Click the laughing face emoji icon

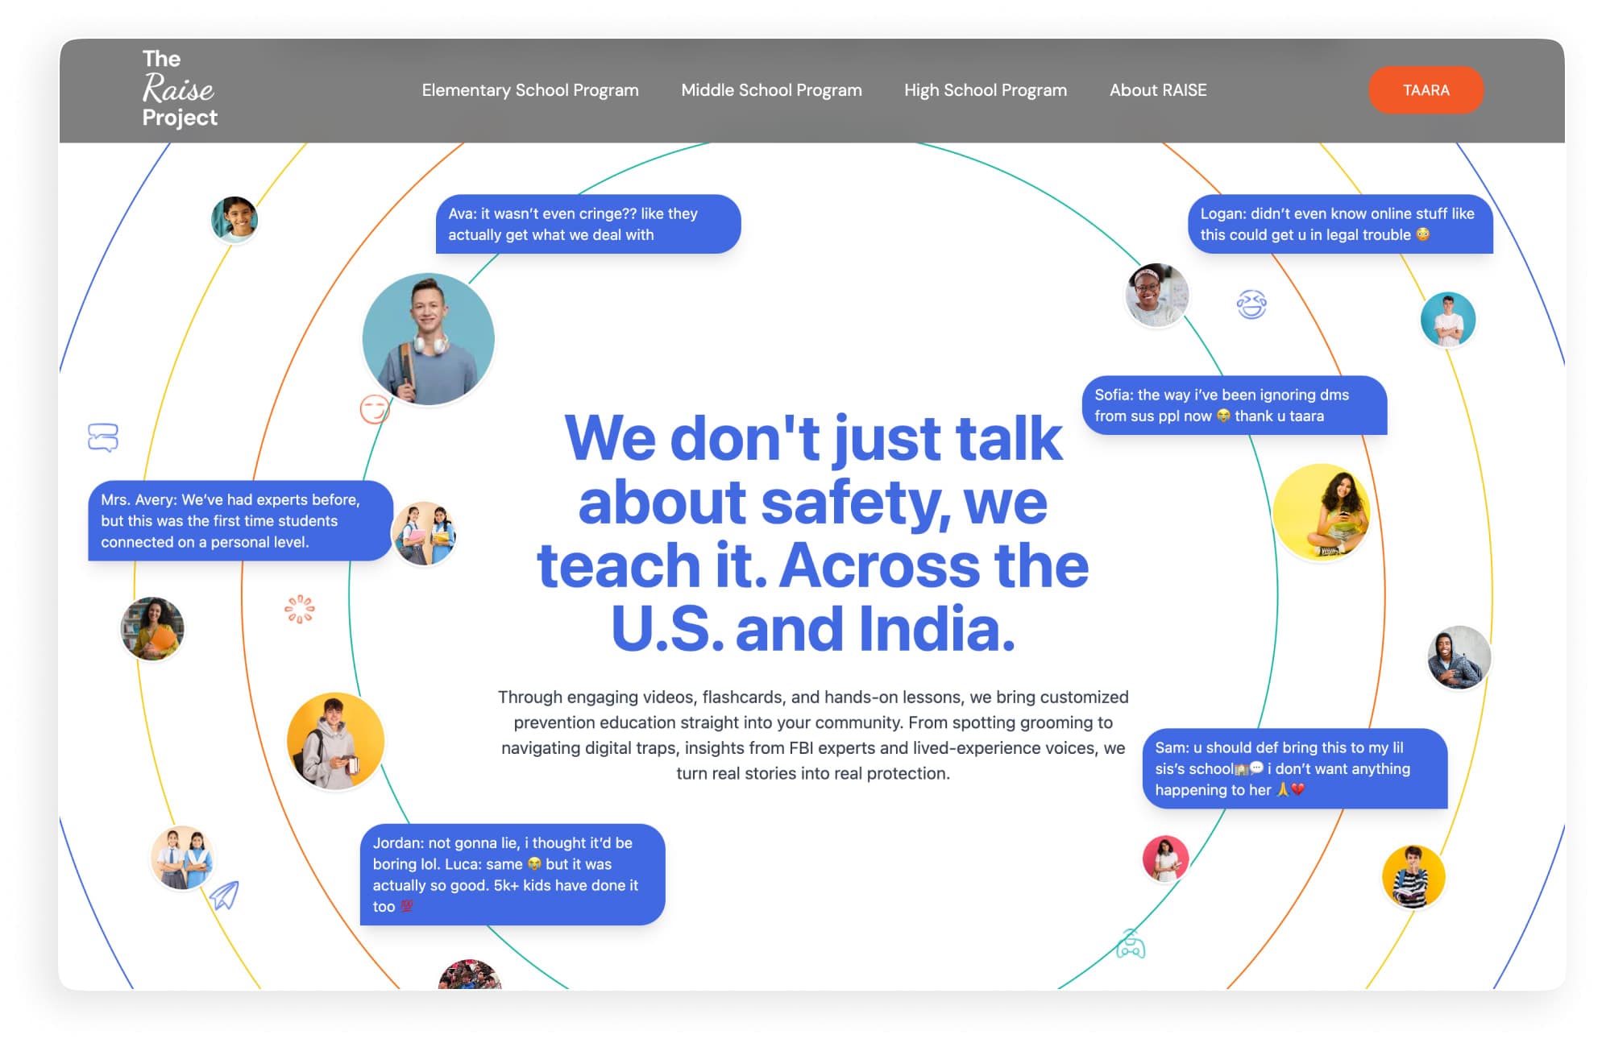[x=1251, y=304]
